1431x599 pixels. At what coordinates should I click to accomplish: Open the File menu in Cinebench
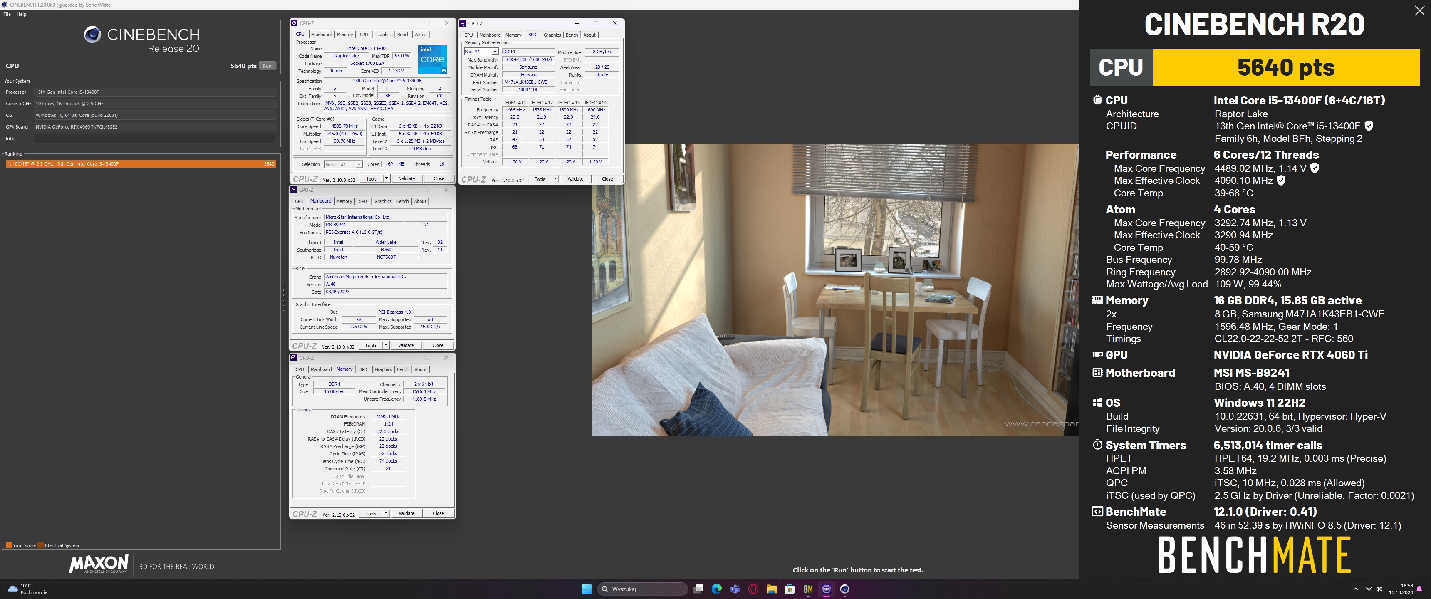pyautogui.click(x=7, y=15)
